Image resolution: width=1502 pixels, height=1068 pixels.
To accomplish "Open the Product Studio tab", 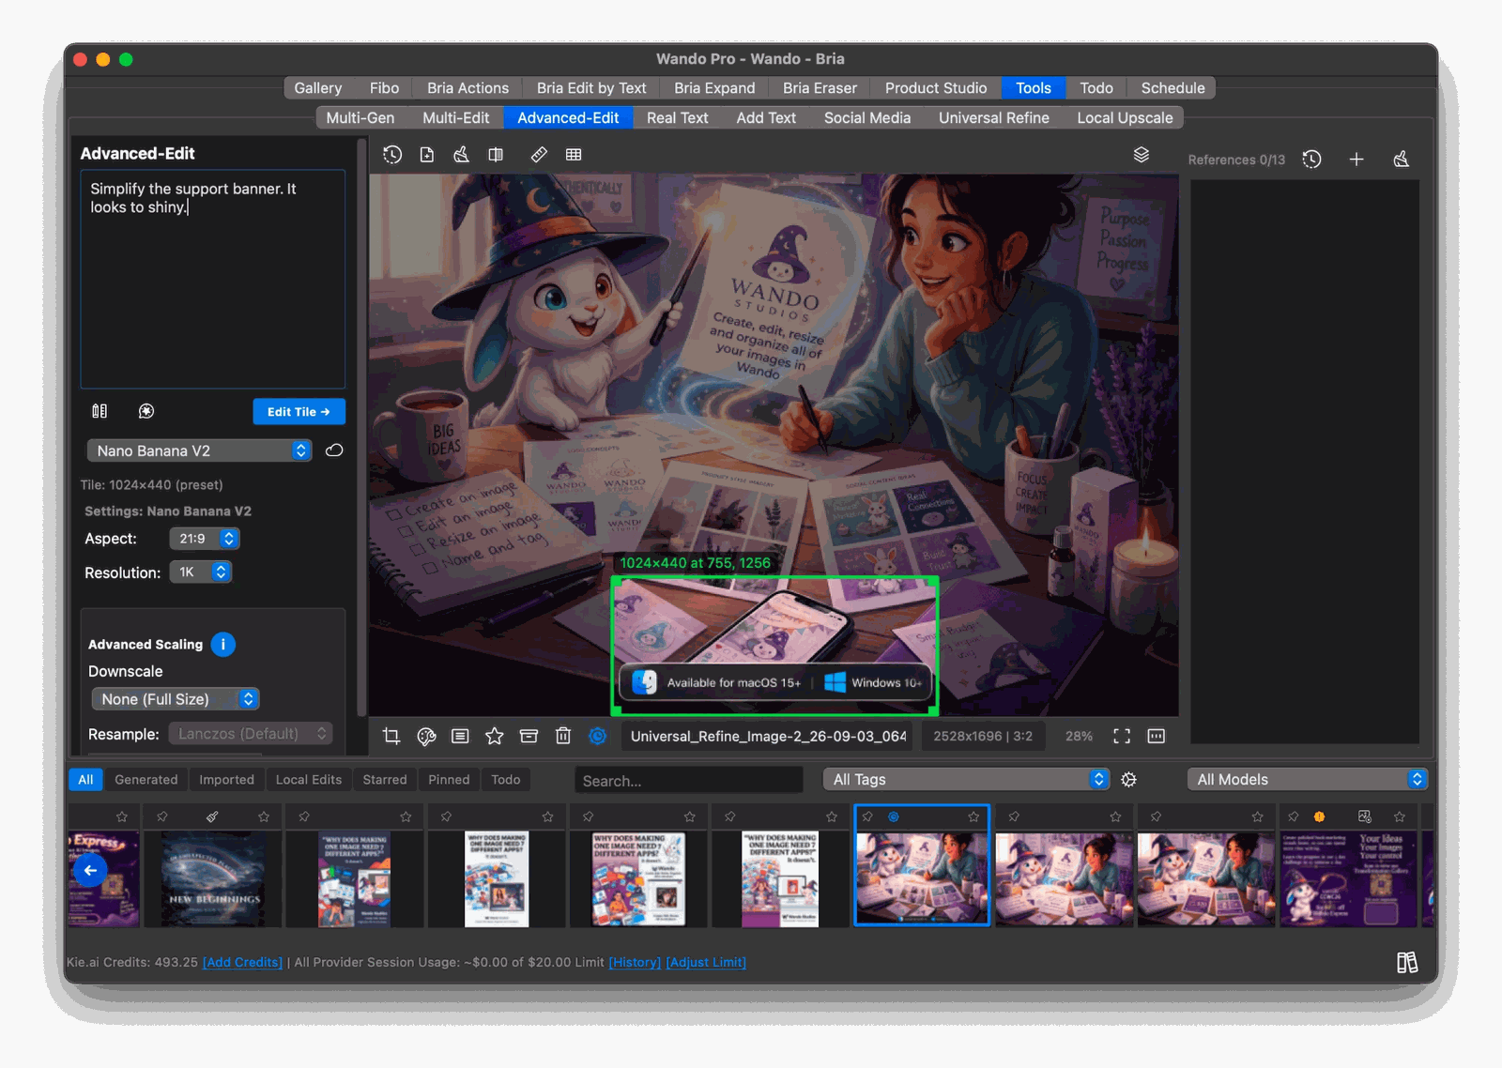I will pyautogui.click(x=936, y=88).
